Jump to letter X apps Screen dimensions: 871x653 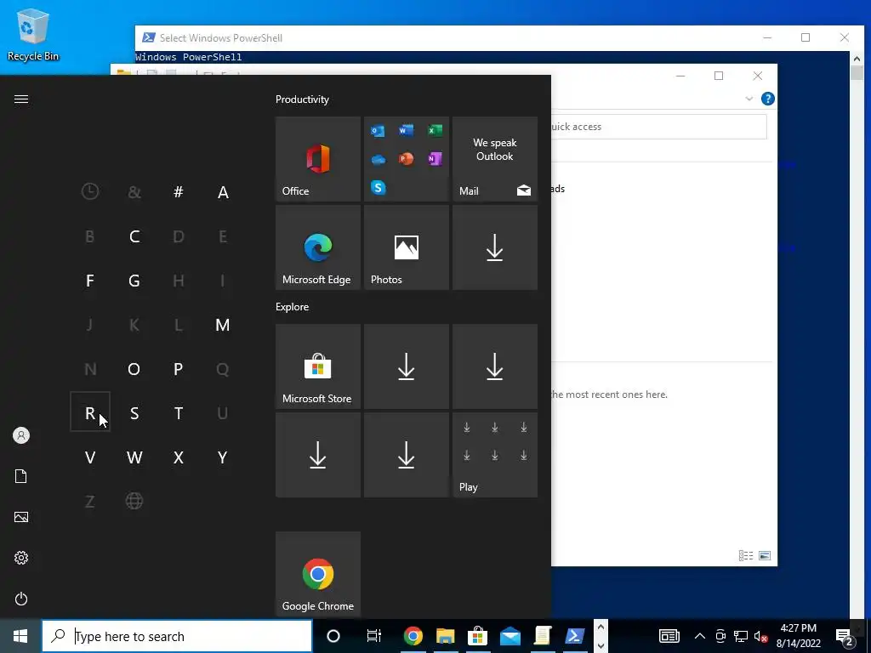[x=179, y=457]
